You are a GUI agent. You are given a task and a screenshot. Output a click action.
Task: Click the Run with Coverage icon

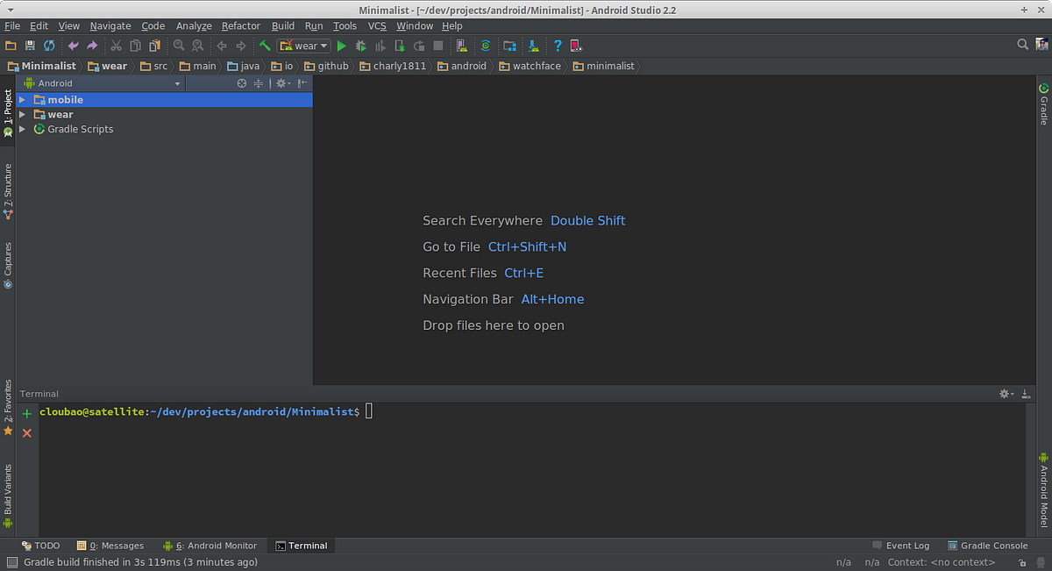(x=380, y=46)
